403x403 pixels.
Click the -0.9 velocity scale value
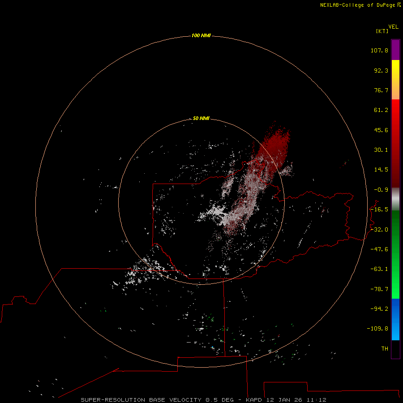point(381,190)
